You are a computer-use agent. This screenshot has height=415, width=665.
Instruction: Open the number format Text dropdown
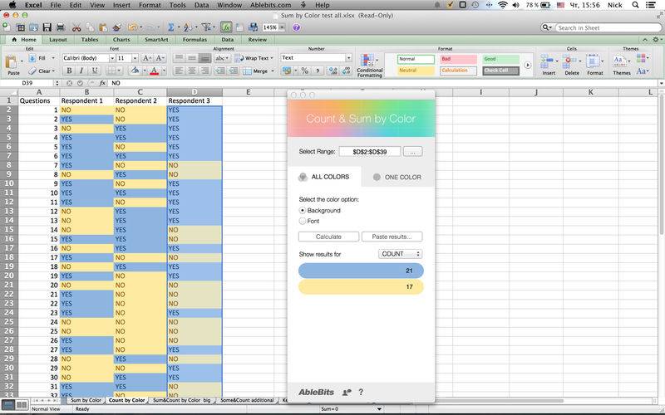click(x=348, y=57)
